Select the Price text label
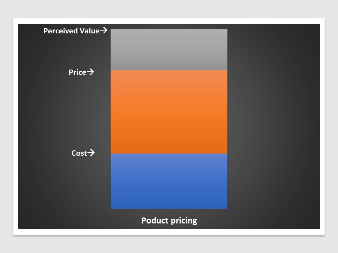338x253 pixels. (77, 72)
